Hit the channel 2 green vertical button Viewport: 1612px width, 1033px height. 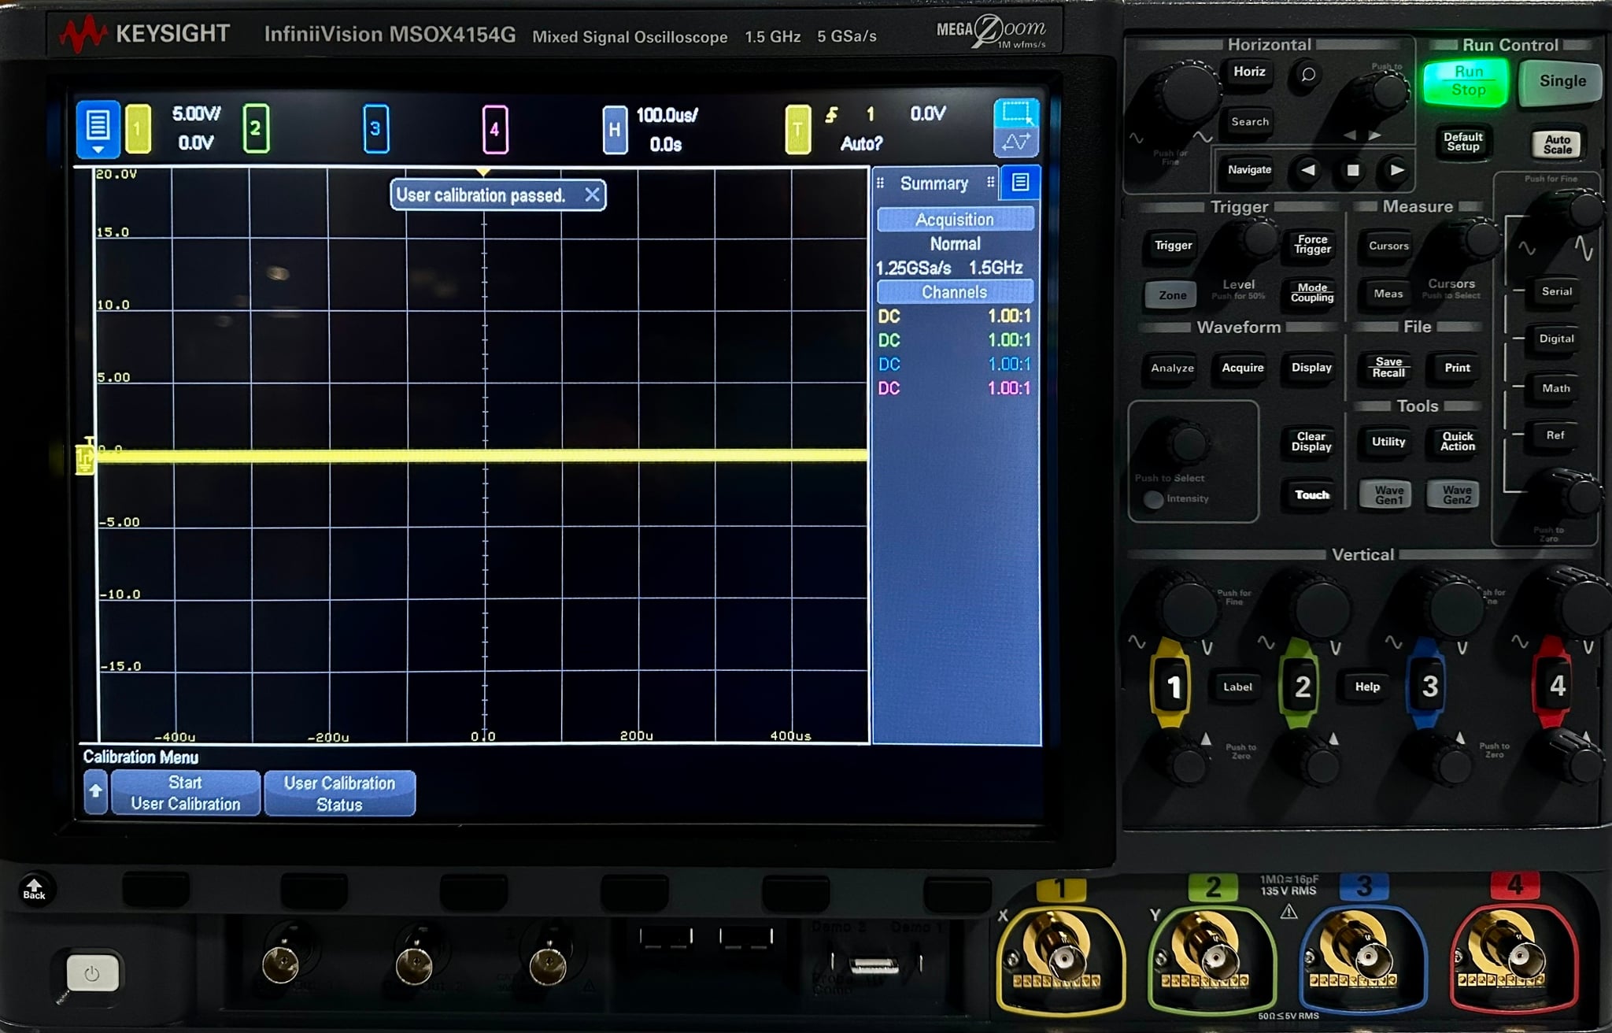(1301, 687)
